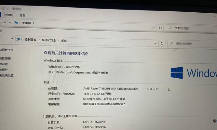This screenshot has width=217, height=130.
Task: Expand chevron after 系统和安全 breadcrumb
Action: tap(59, 40)
